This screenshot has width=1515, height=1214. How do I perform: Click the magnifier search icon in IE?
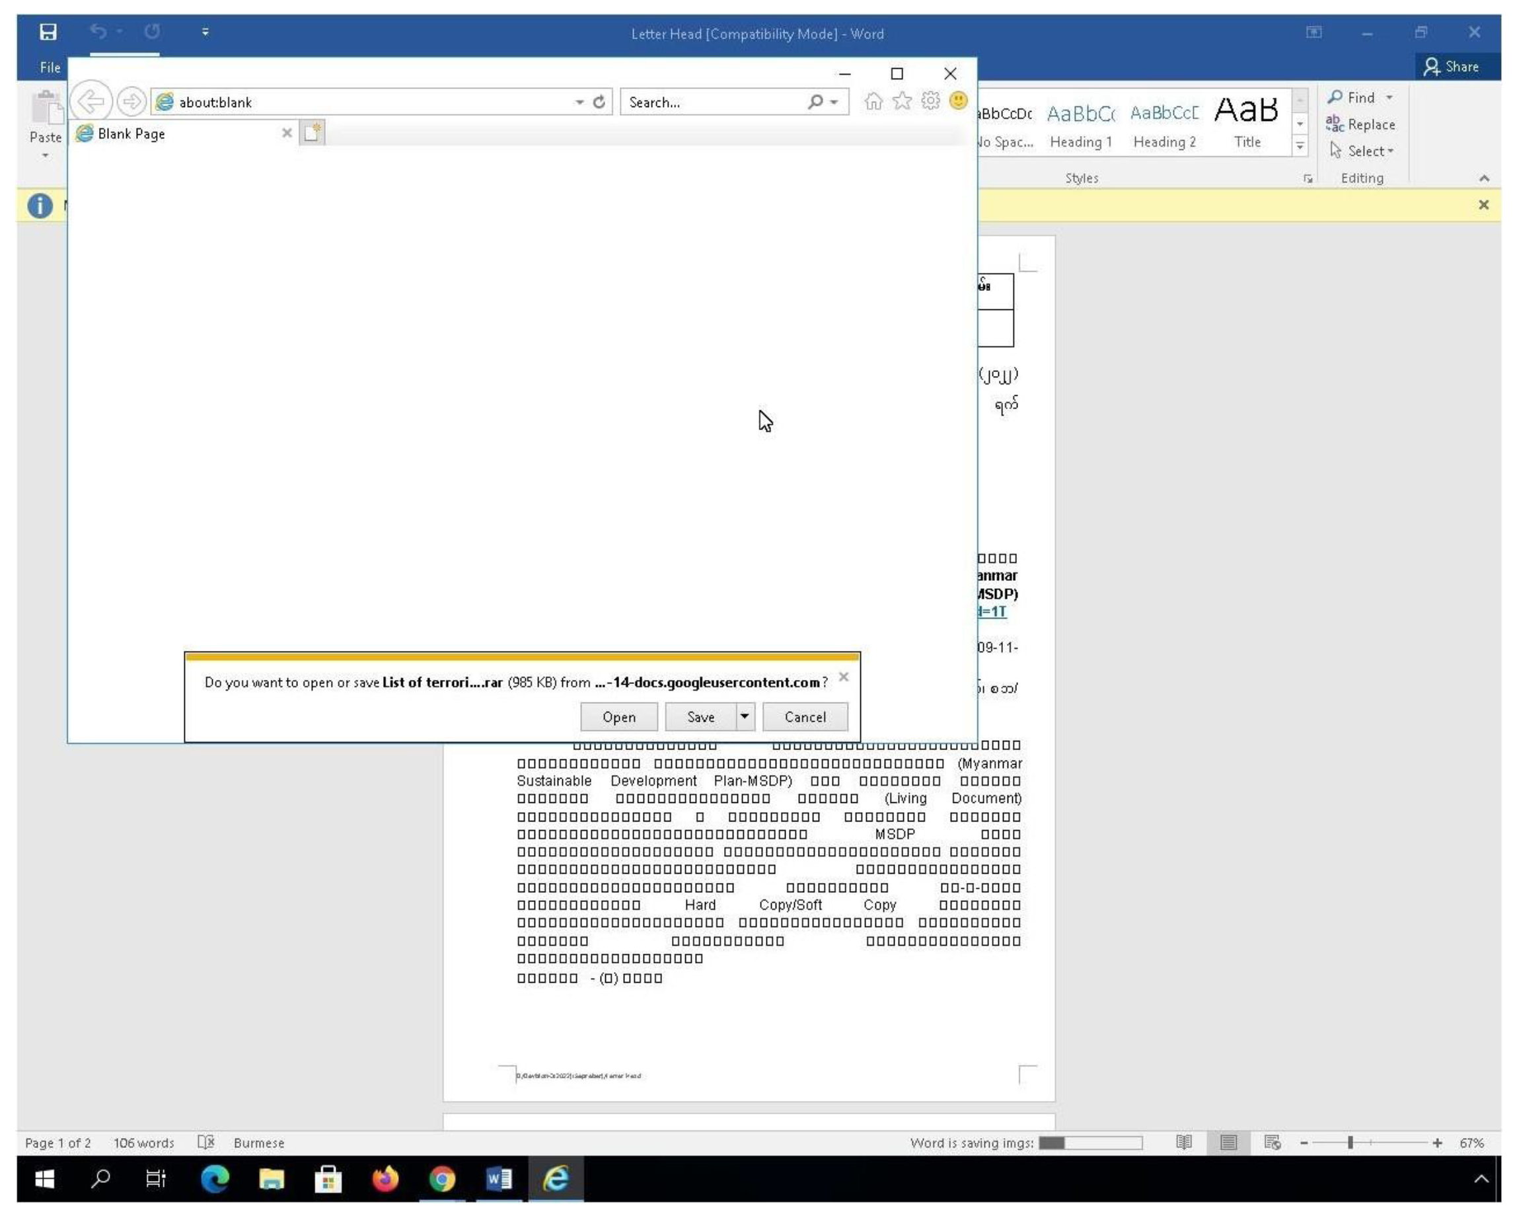[x=815, y=102]
